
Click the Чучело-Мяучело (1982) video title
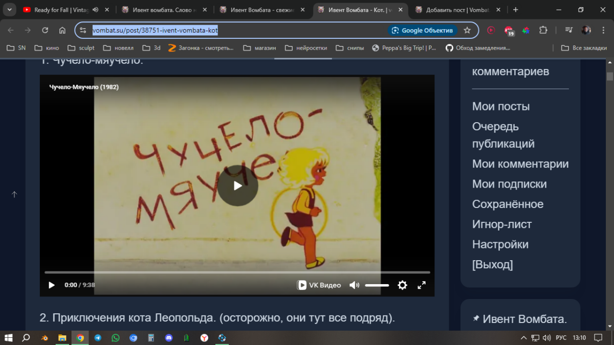tap(84, 87)
